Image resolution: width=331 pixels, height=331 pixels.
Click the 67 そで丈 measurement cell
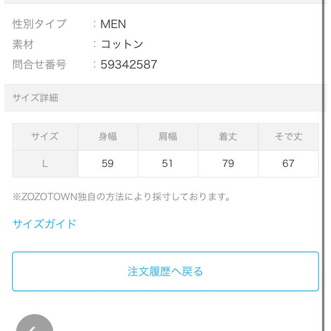coord(289,163)
